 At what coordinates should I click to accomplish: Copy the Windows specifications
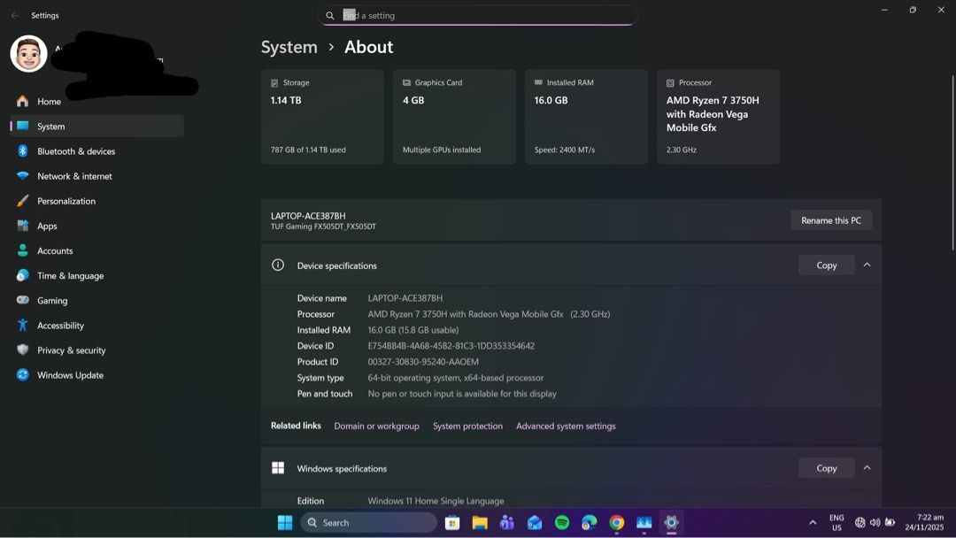(x=826, y=468)
